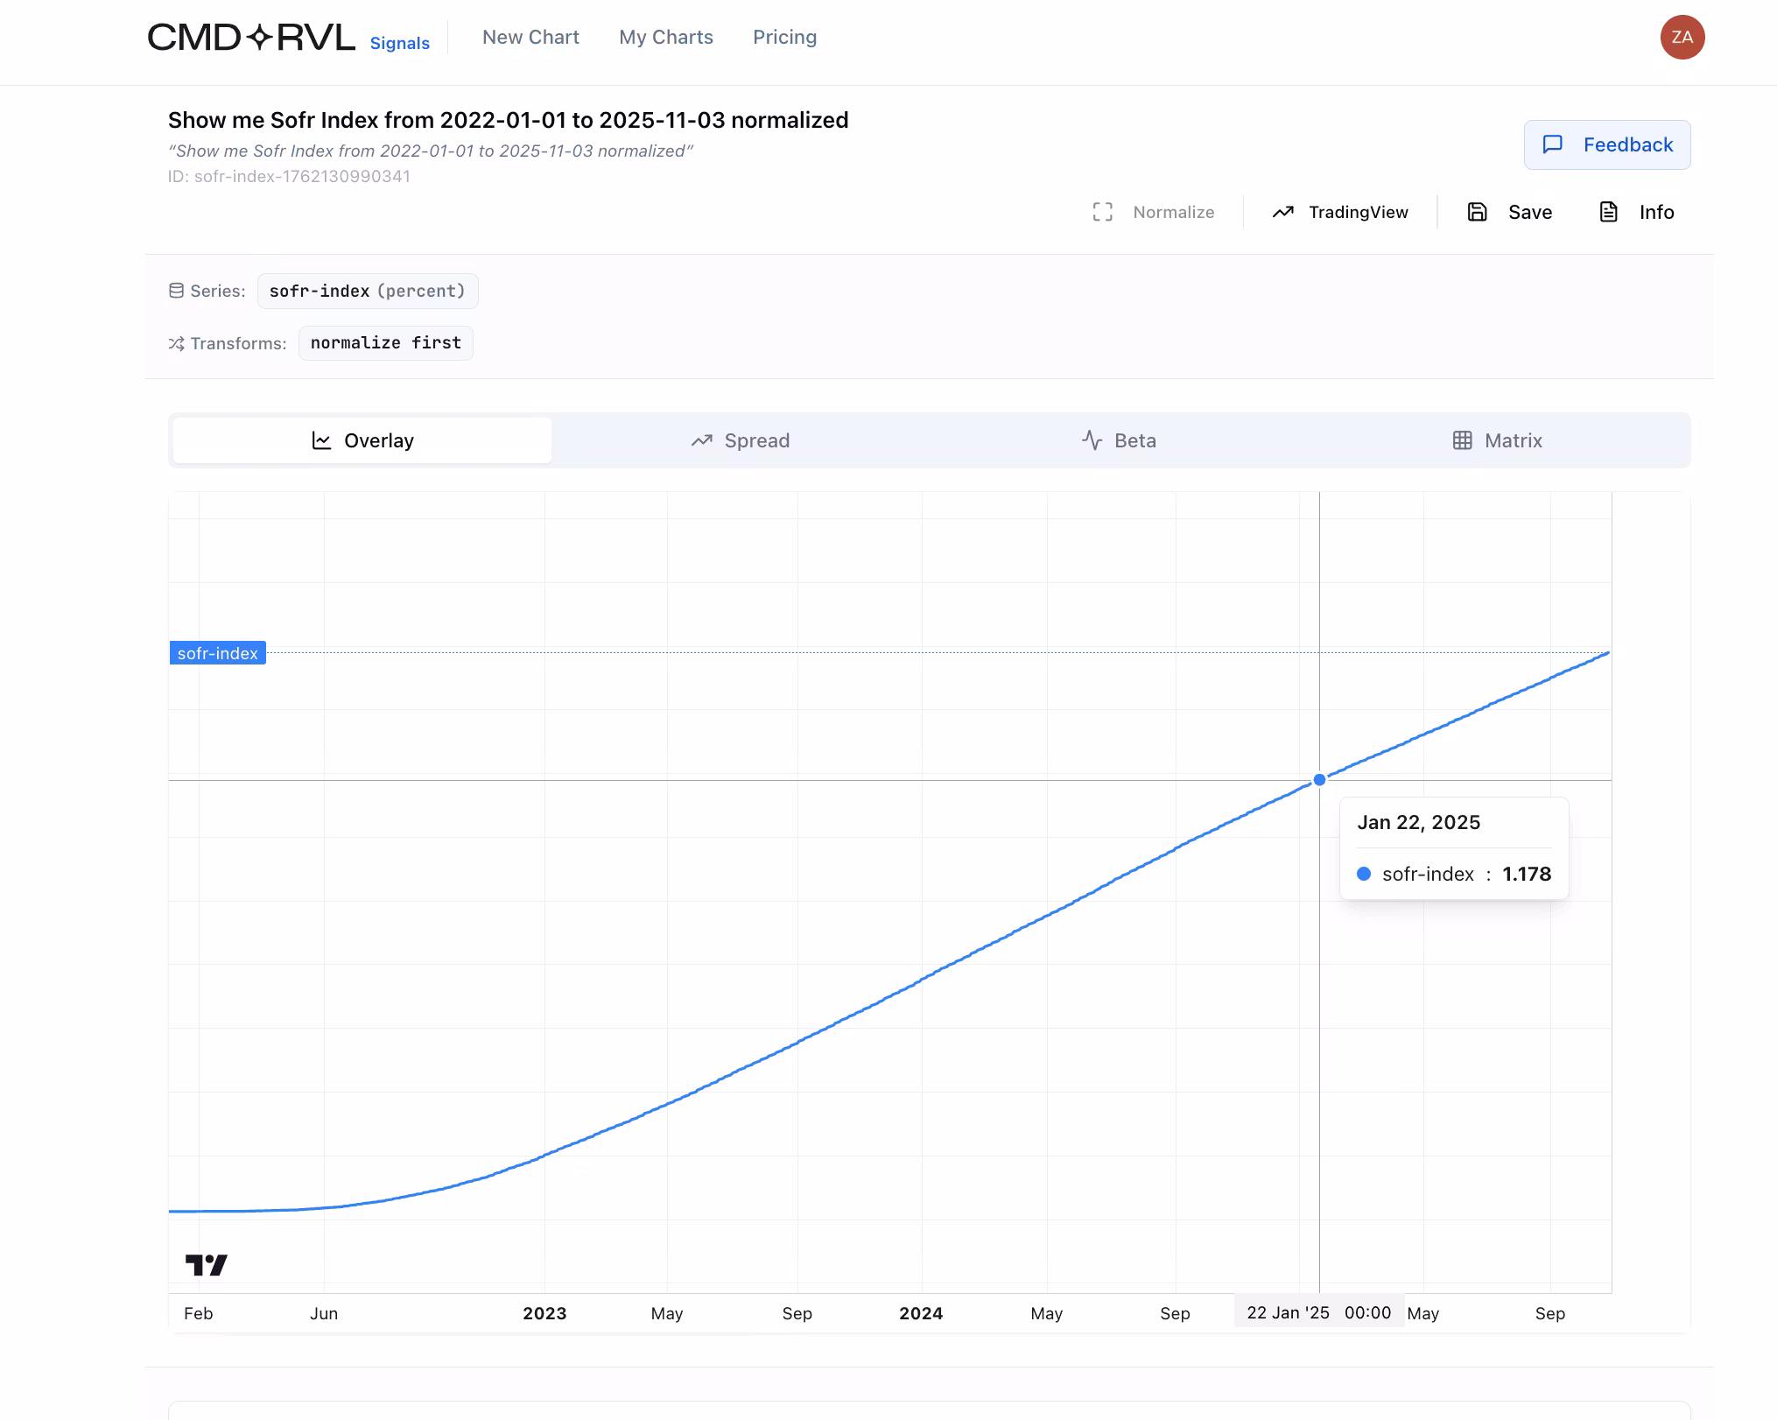Go to My Charts page
Screen dimensions: 1777x1420
tap(665, 38)
